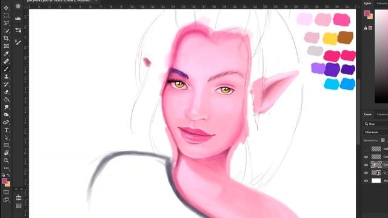Open the grid panel icon in lower dock
Viewport: 388px width, 218px height.
click(19, 206)
